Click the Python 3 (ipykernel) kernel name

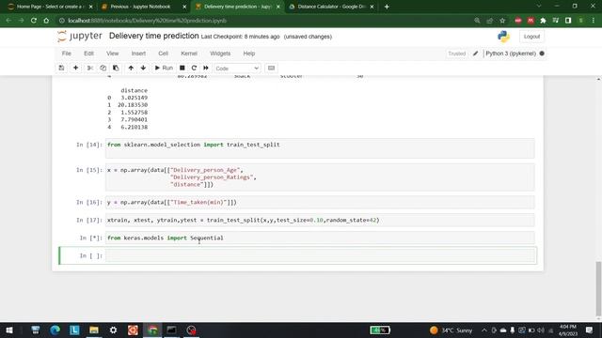511,54
